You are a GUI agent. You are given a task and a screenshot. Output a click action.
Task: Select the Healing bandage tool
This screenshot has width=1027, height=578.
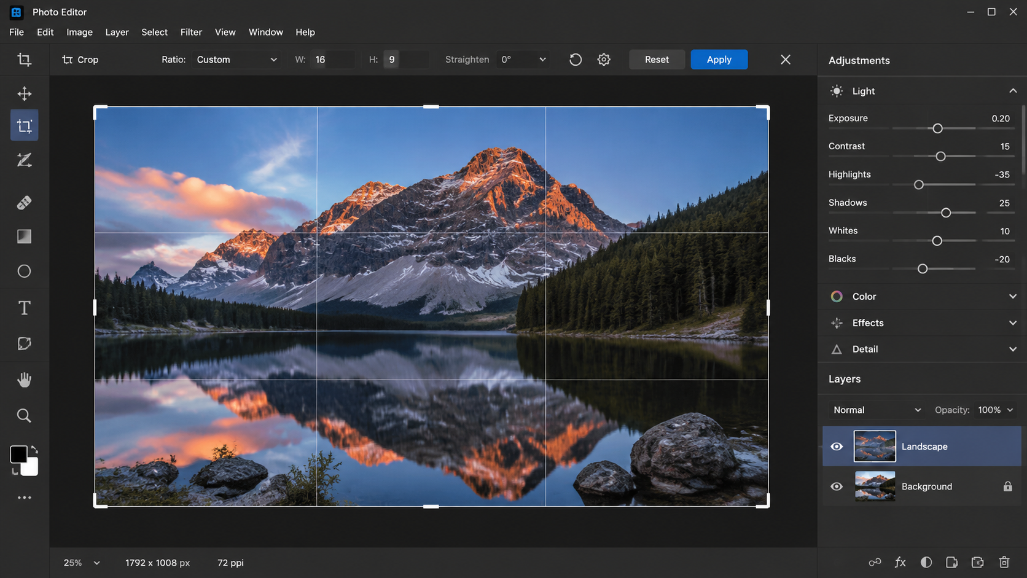click(x=24, y=203)
